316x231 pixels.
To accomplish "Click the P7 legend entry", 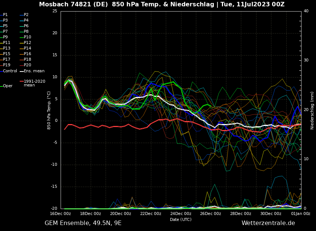I will [5, 32].
